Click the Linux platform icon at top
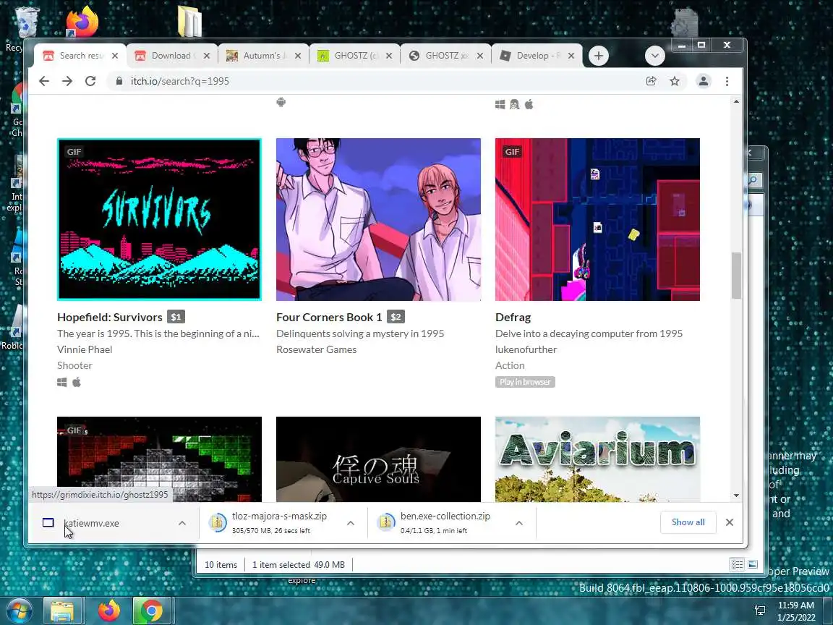 click(514, 104)
